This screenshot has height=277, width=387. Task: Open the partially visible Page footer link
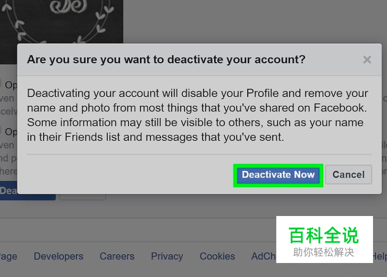coord(8,257)
